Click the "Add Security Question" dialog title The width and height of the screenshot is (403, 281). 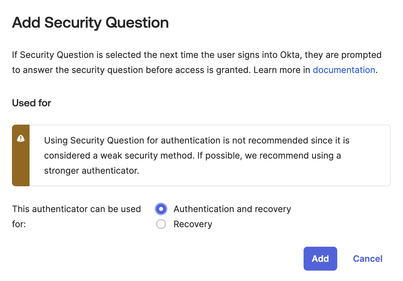pos(90,23)
